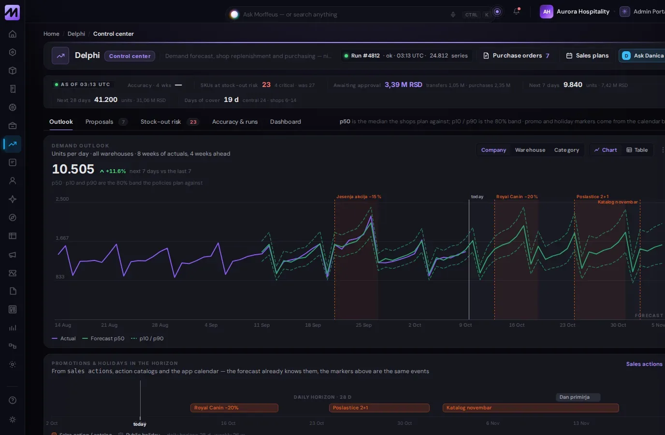Go to Delphi in the breadcrumb
The image size is (665, 435).
76,34
